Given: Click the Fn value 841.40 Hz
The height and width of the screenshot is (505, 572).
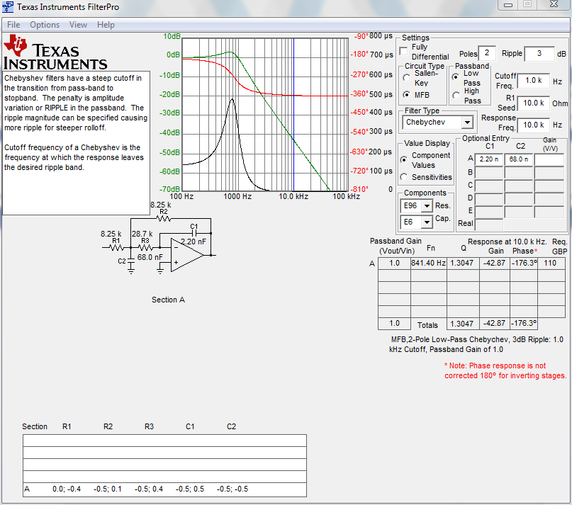Looking at the screenshot, I should point(429,263).
